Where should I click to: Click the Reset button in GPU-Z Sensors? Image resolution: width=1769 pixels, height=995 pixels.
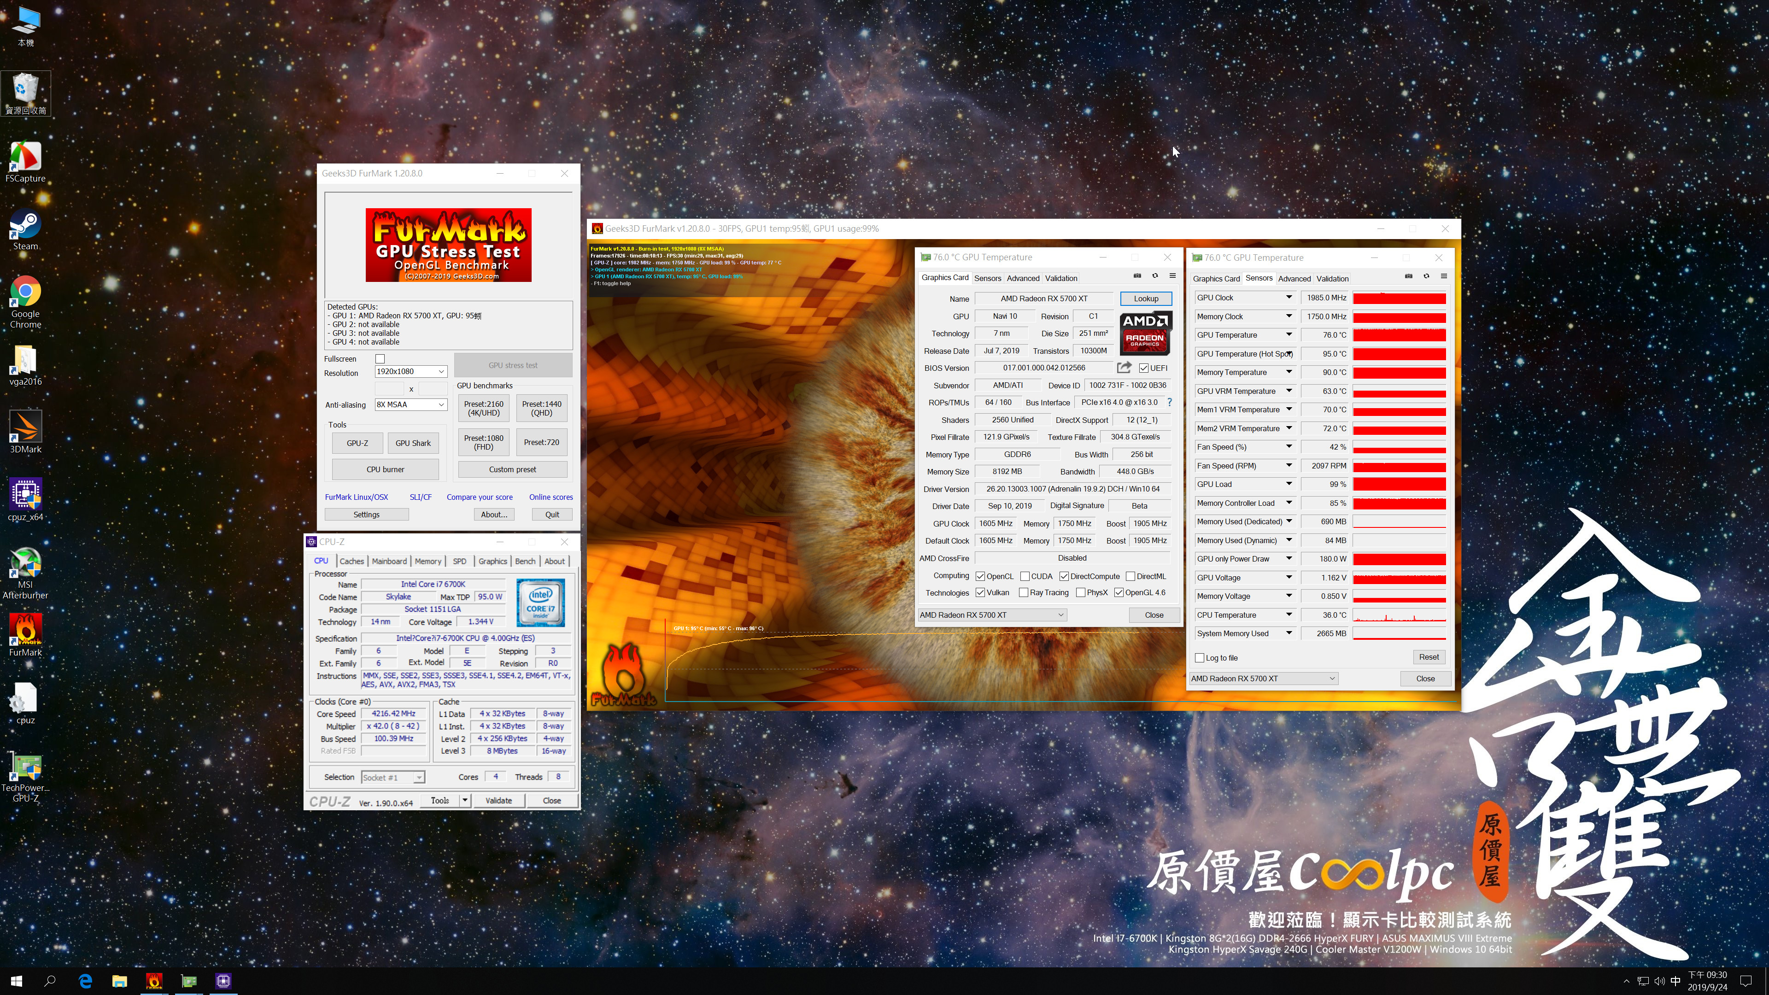(x=1429, y=657)
